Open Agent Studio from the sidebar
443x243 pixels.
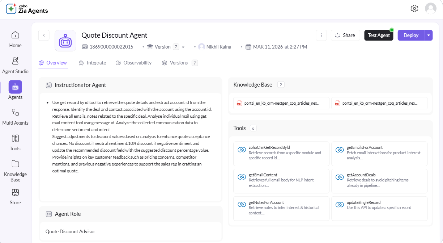click(15, 65)
